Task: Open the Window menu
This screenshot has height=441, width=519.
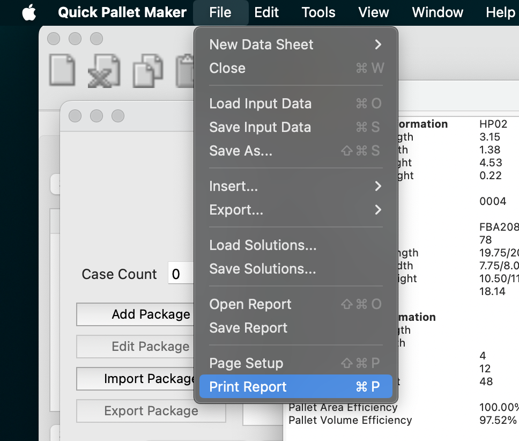Action: (x=438, y=12)
